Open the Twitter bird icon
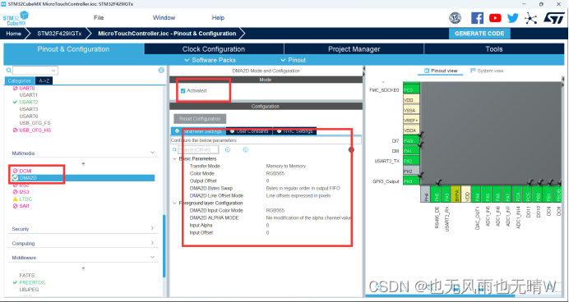 pyautogui.click(x=513, y=18)
